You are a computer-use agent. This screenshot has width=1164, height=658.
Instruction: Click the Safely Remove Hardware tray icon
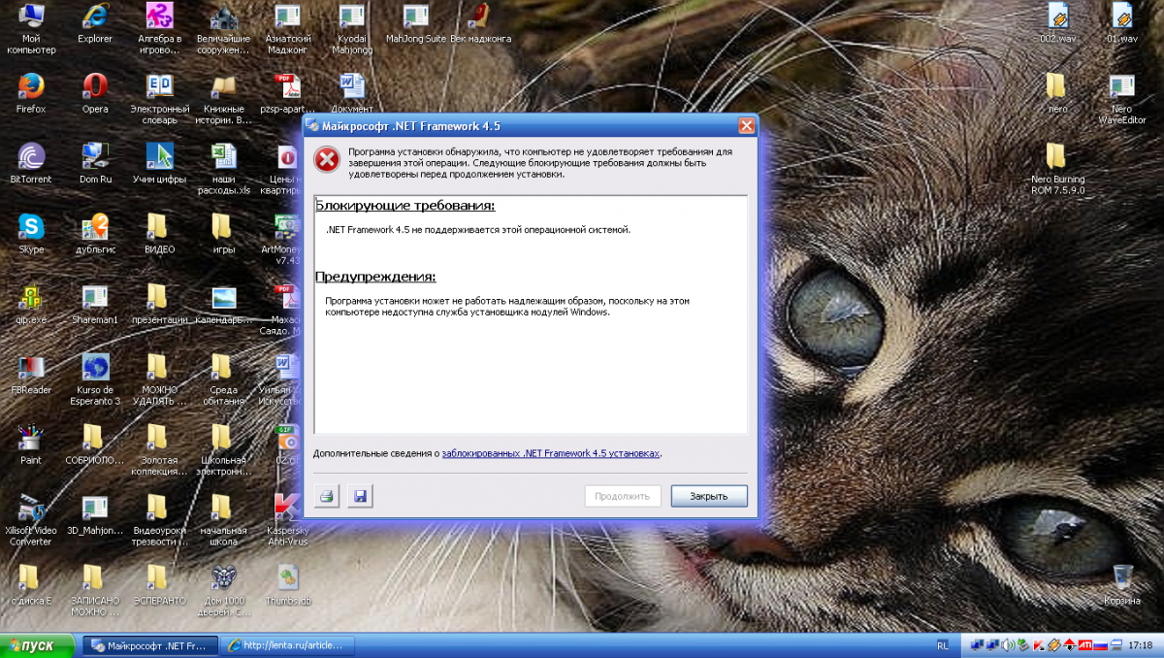[1023, 645]
